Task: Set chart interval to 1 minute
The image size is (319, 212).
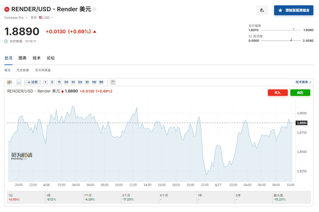Action: (x=45, y=82)
